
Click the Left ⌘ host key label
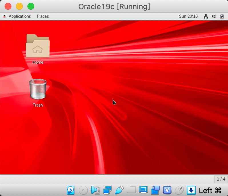210,190
